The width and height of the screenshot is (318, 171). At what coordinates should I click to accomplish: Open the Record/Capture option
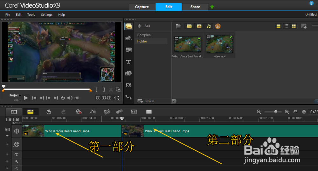pyautogui.click(x=79, y=112)
